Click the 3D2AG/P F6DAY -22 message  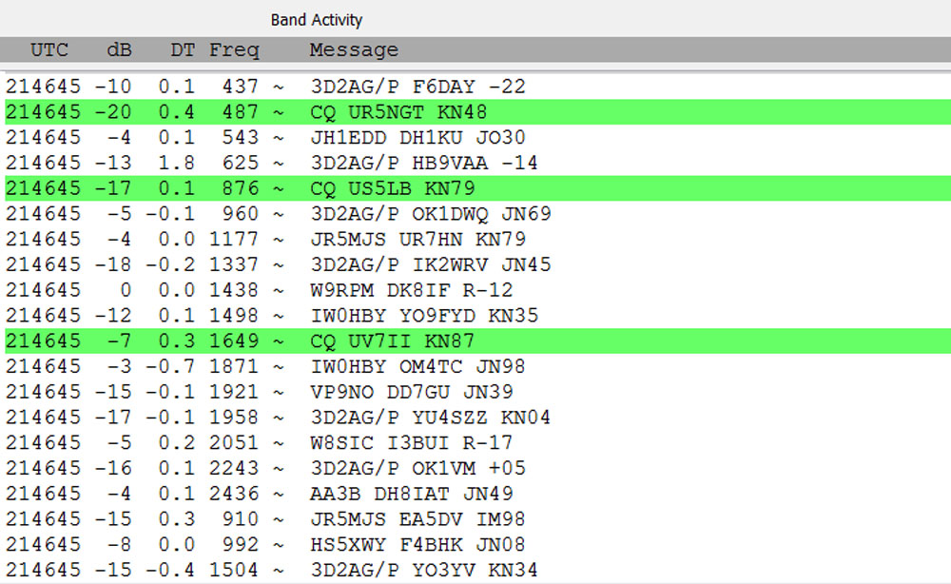[417, 87]
